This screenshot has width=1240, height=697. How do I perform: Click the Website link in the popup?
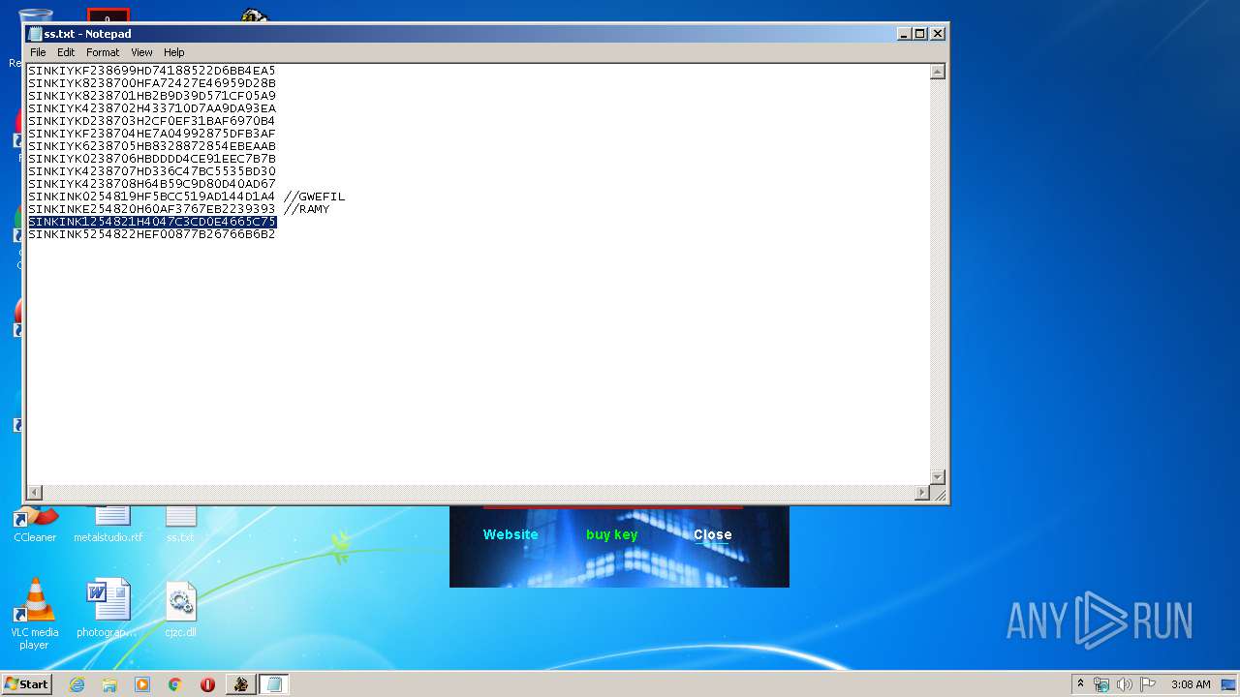[x=511, y=534]
